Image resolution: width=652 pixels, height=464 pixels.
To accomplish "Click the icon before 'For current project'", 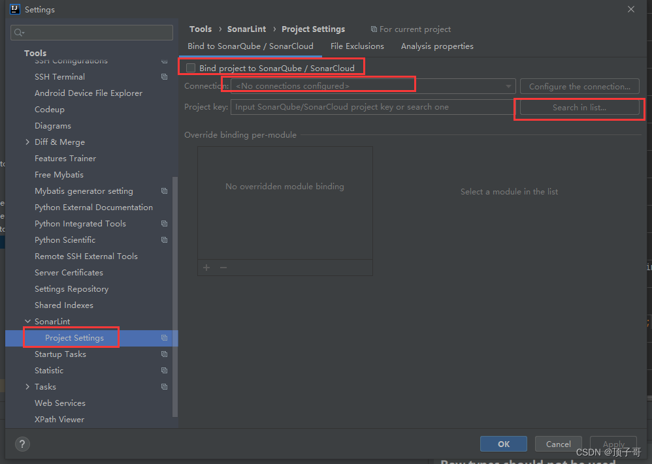I will tap(374, 29).
